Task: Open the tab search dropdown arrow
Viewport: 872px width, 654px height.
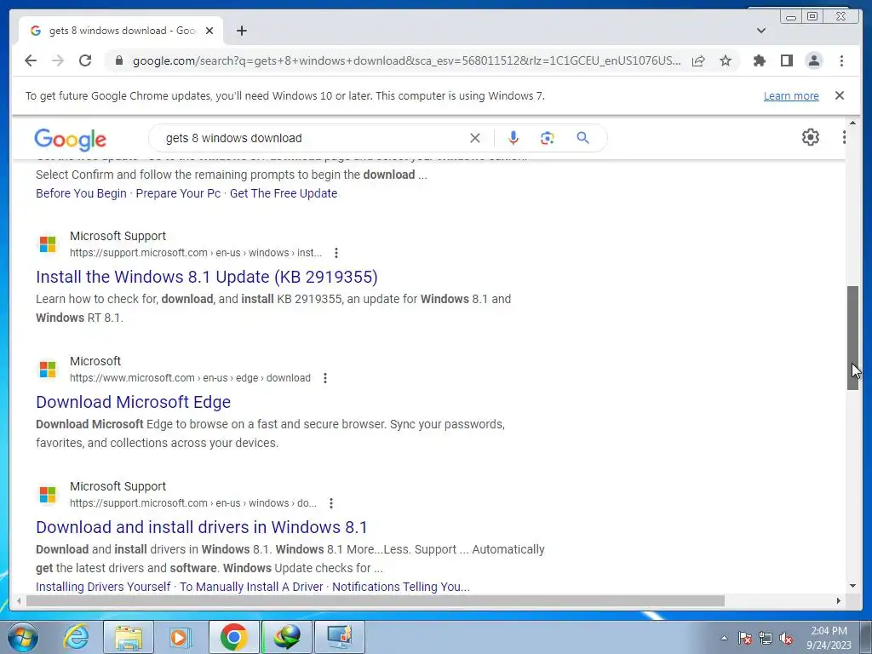Action: tap(761, 31)
